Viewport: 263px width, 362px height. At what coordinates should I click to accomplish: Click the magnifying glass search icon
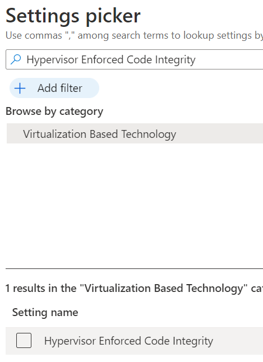coord(16,59)
